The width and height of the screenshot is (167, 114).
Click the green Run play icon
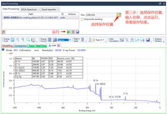[x=69, y=32]
